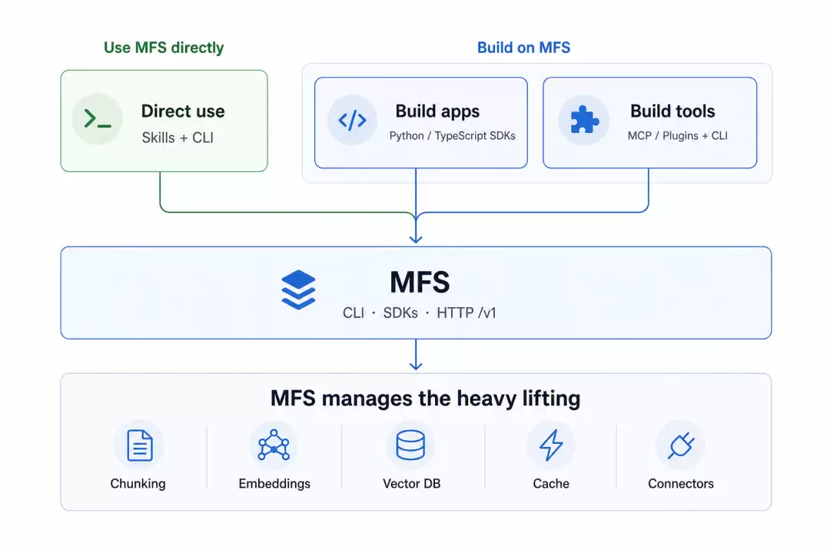Screen dimensions: 830x553
Task: Click the Build on MFS heading
Action: pyautogui.click(x=523, y=48)
